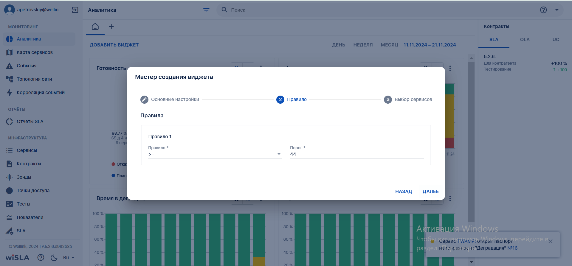Switch to the OLA contracts tab
Image resolution: width=572 pixels, height=266 pixels.
[525, 40]
